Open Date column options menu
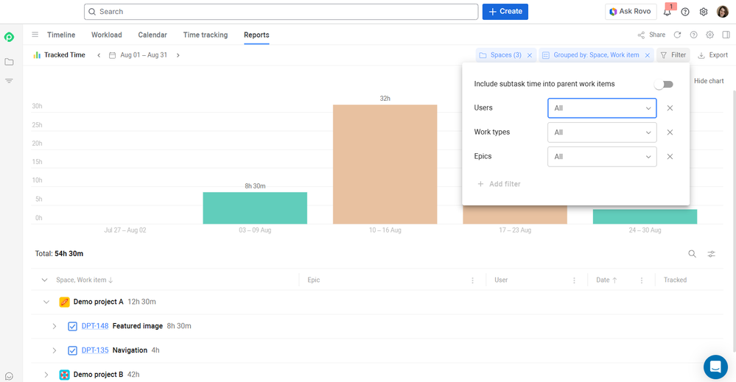This screenshot has width=736, height=382. 642,280
